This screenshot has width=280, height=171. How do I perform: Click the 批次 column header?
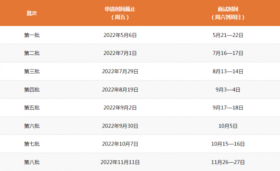coord(32,13)
